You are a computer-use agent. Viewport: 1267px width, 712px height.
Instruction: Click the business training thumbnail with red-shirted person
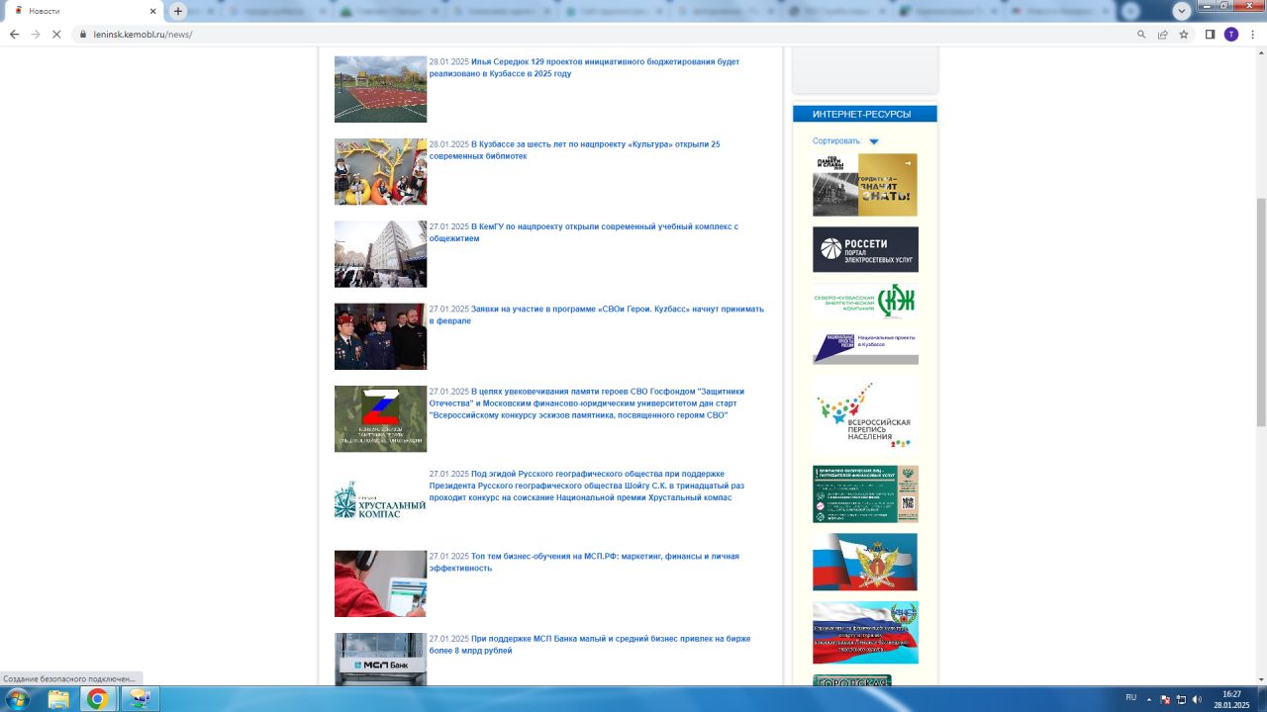click(380, 583)
